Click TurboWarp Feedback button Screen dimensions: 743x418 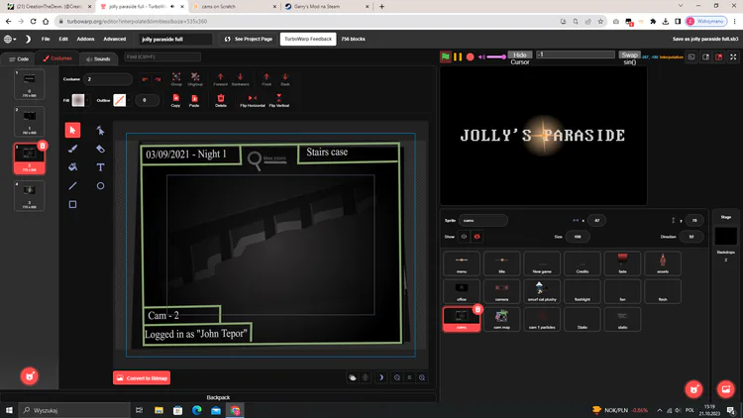click(x=308, y=39)
